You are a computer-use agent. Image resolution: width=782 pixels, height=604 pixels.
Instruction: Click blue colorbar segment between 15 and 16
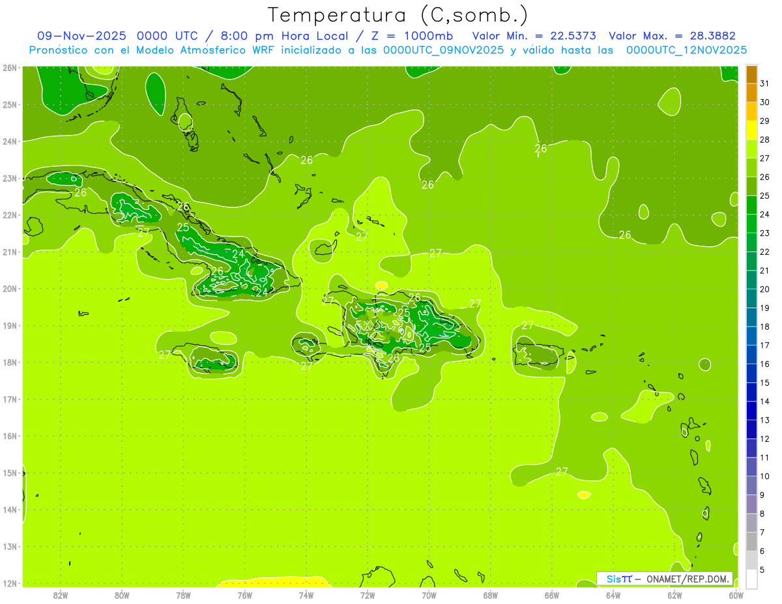[751, 373]
